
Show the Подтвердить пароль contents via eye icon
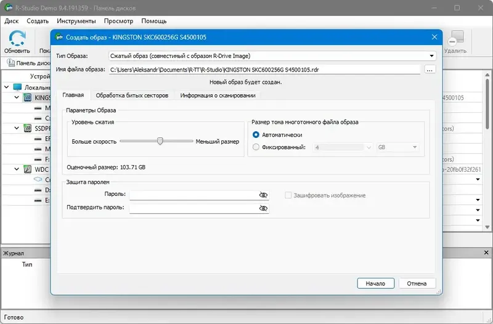(x=263, y=208)
